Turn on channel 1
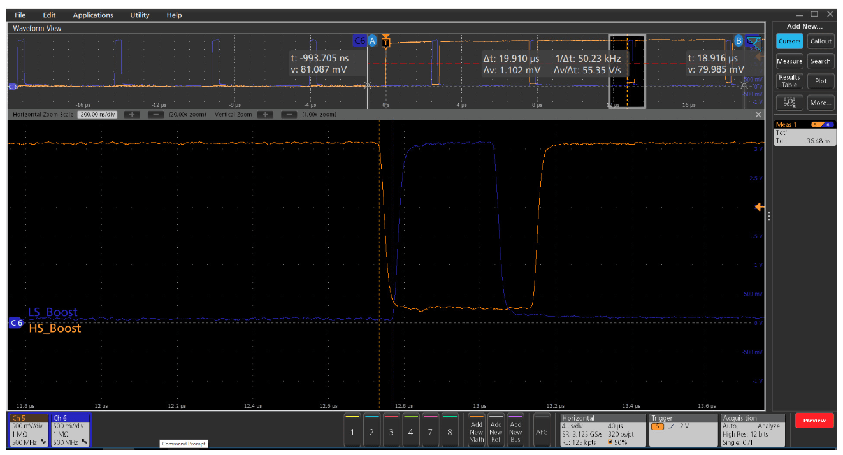This screenshot has width=843, height=455. pyautogui.click(x=352, y=431)
